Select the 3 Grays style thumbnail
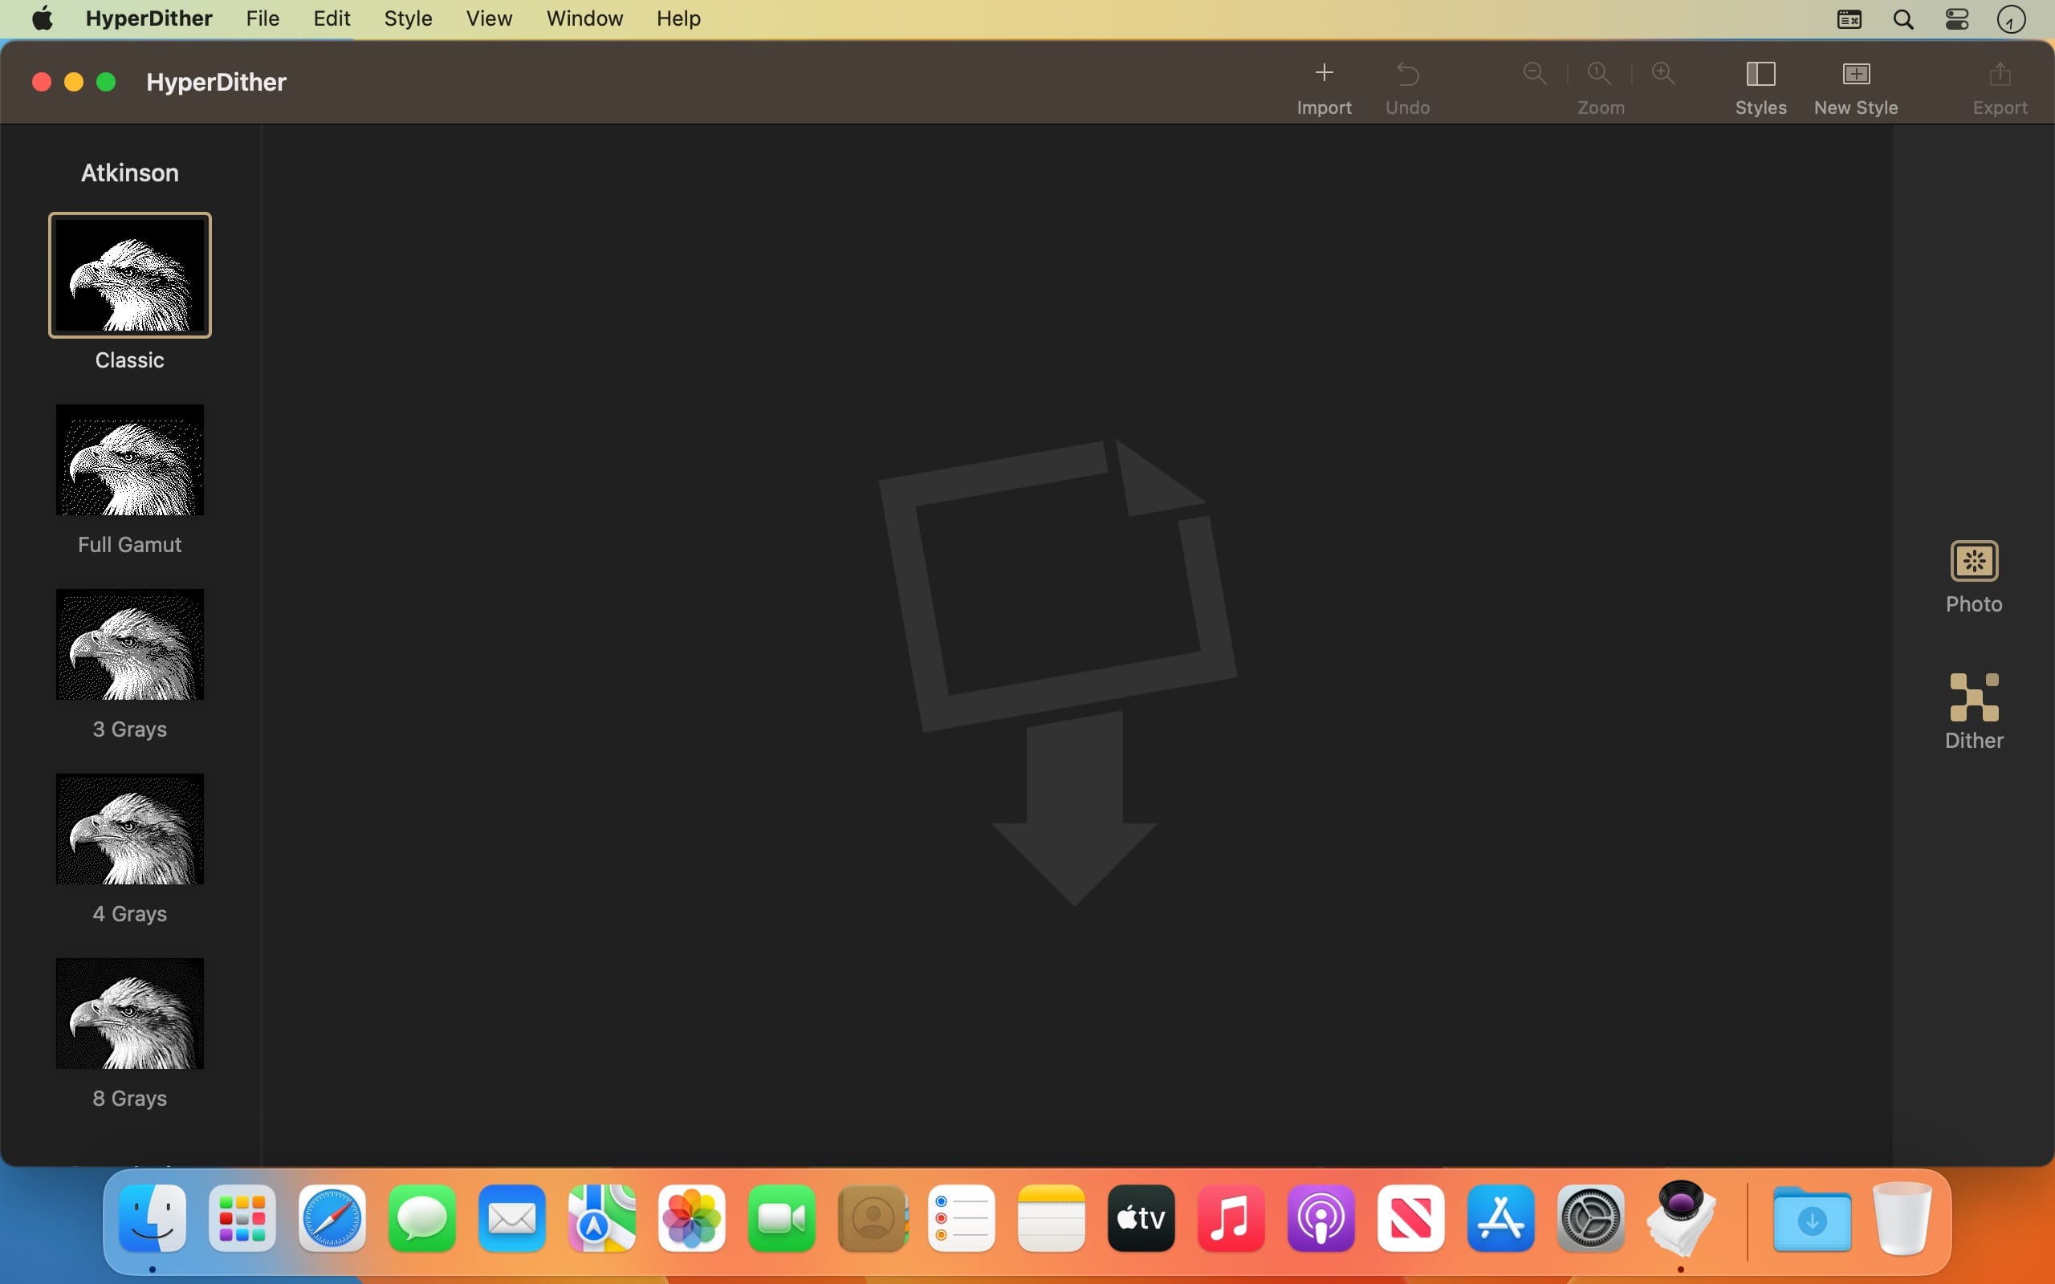The image size is (2055, 1284). coord(130,644)
